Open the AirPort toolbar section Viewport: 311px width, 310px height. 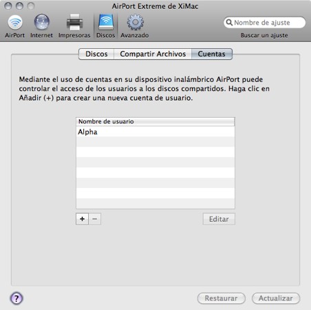pos(15,25)
